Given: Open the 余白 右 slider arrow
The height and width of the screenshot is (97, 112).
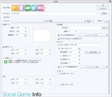Looking at the screenshot, I should (x=50, y=83).
